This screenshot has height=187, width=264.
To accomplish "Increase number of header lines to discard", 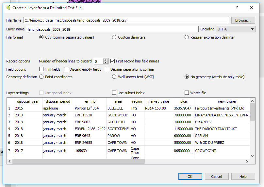I will coord(106,60).
